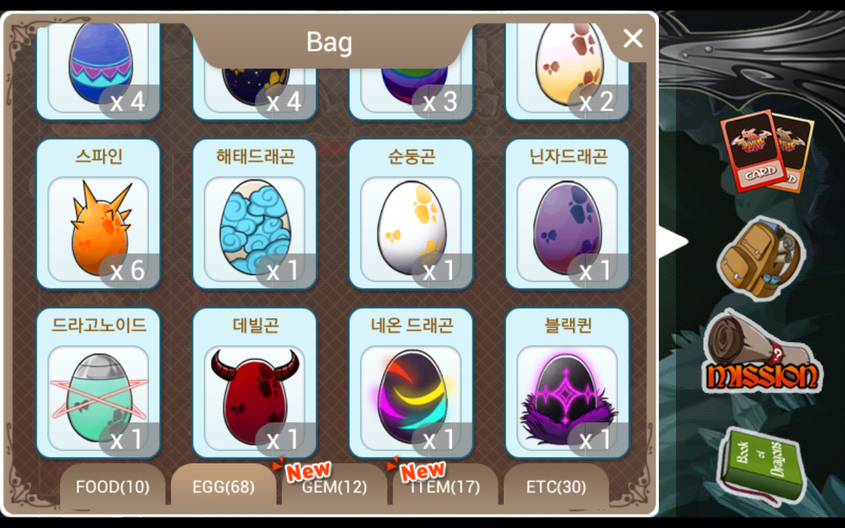Select the 스파인 spiky orange egg
Screen dimensions: 845x528
click(98, 214)
